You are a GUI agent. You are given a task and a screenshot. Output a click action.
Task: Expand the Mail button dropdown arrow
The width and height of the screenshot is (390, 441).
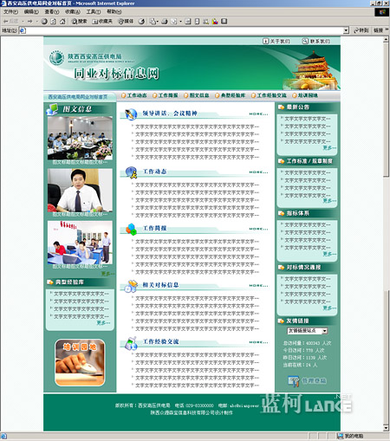pyautogui.click(x=158, y=22)
